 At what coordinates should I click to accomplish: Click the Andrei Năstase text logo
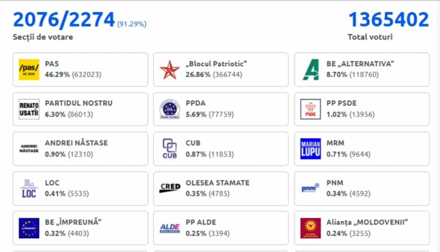(x=29, y=149)
